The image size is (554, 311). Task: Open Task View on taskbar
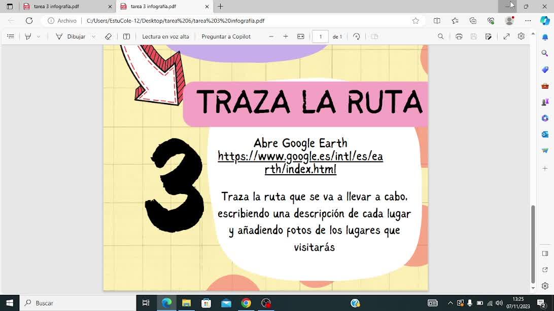146,303
